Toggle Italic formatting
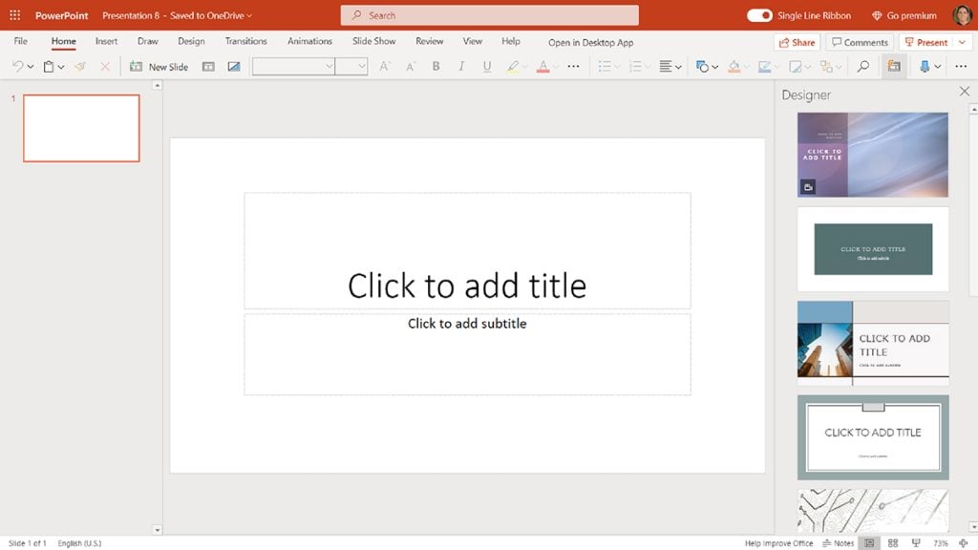The width and height of the screenshot is (978, 550). click(460, 66)
